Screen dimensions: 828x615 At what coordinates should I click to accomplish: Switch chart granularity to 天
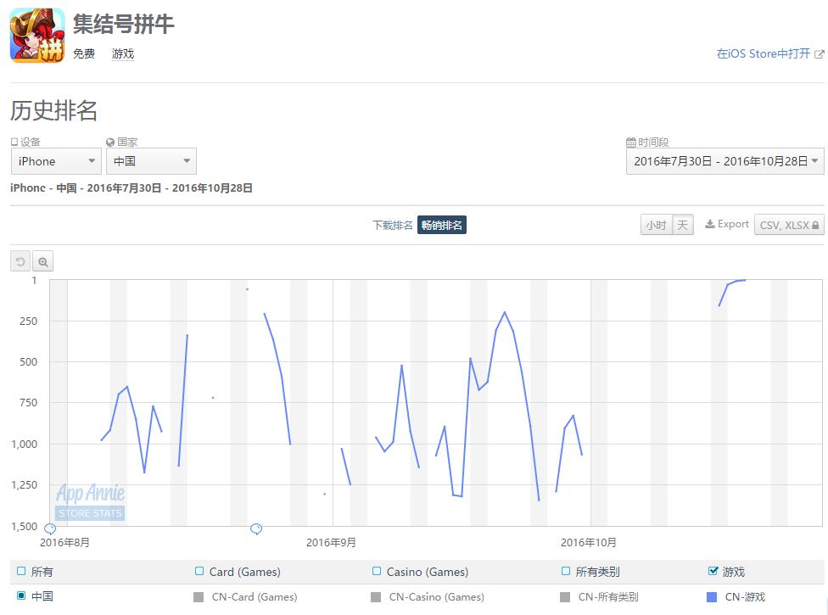[x=682, y=225]
